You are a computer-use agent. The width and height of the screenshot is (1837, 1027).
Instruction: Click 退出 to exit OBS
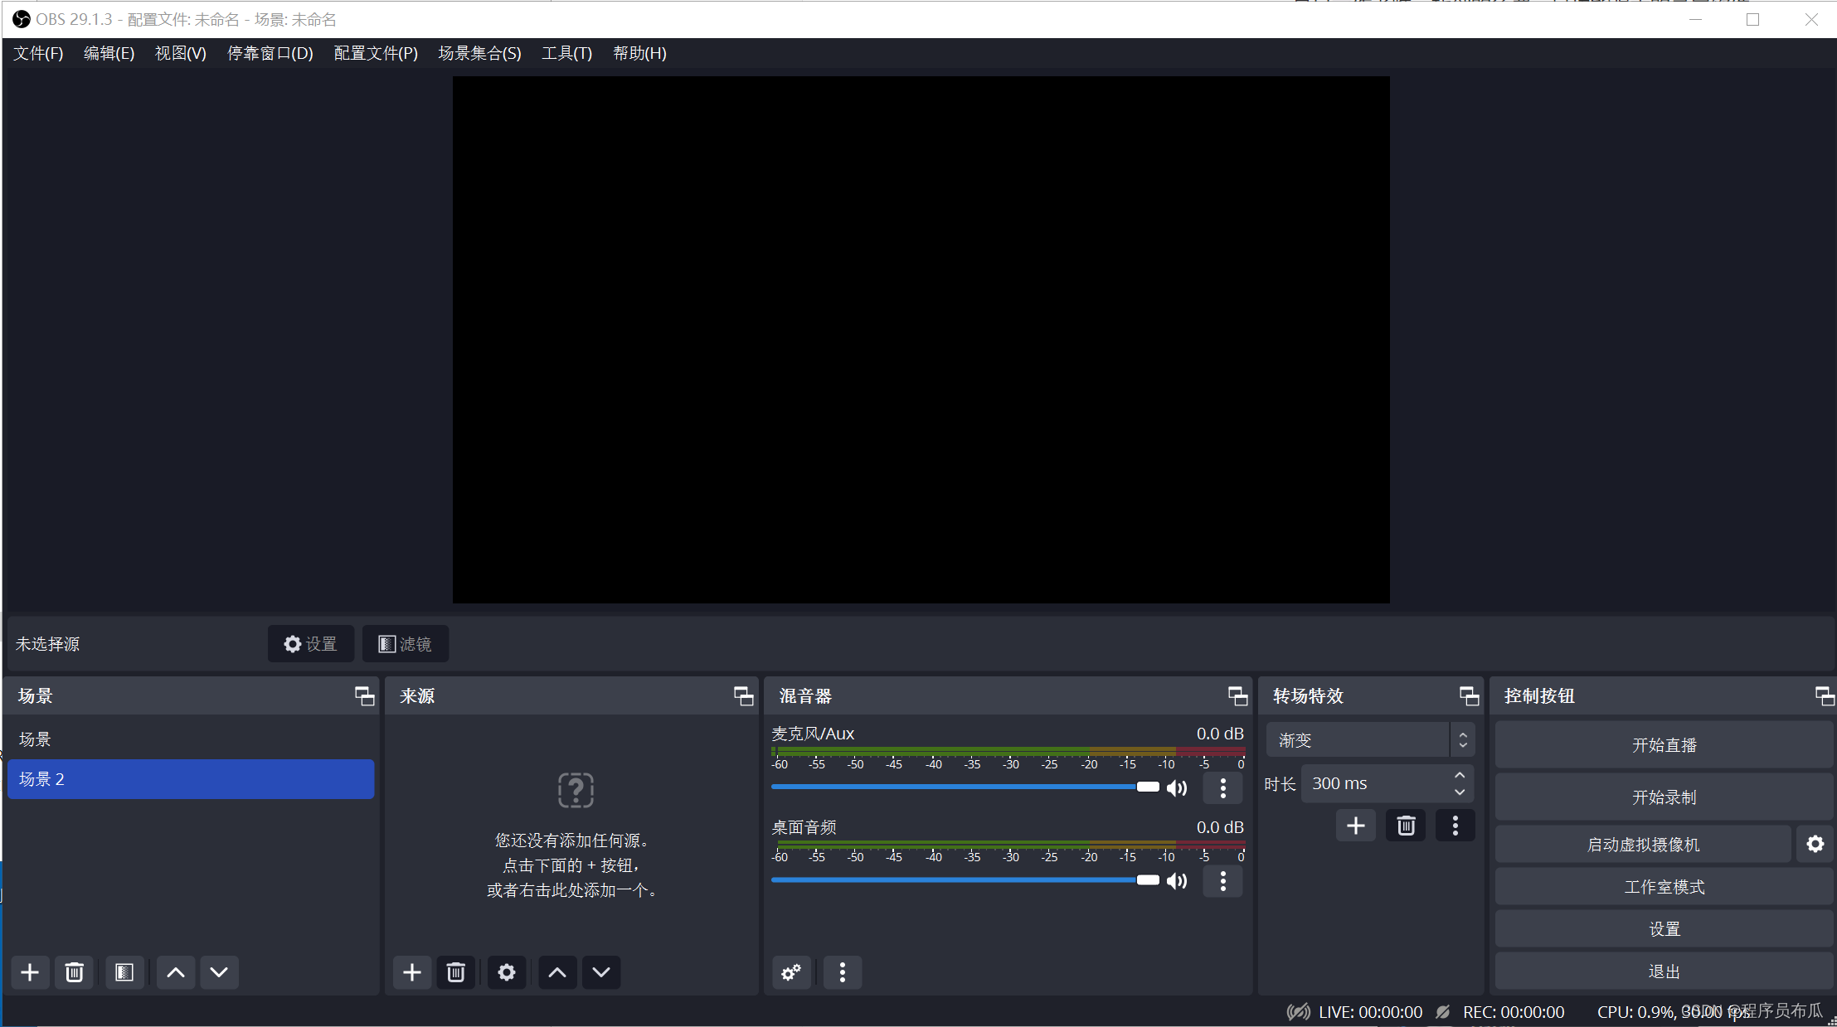click(x=1664, y=971)
